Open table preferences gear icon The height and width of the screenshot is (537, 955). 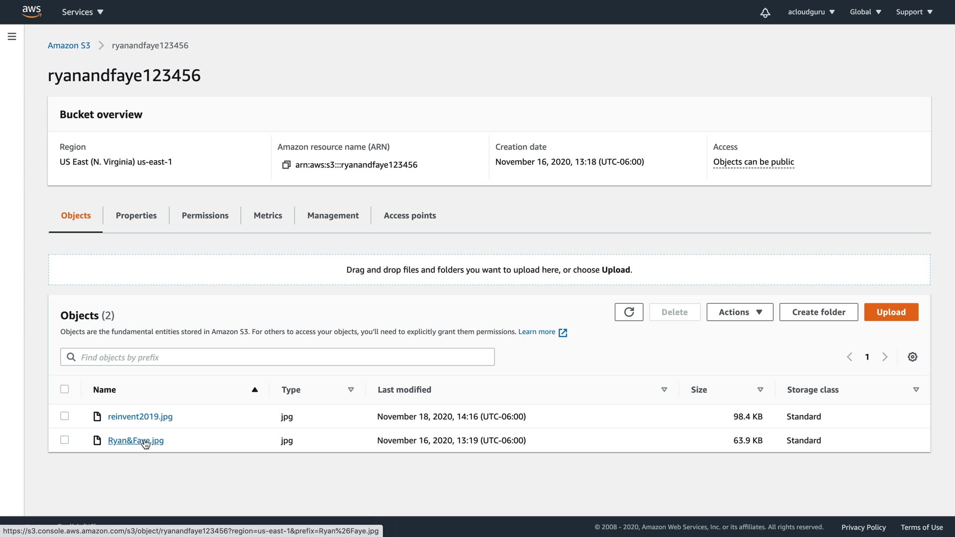912,357
